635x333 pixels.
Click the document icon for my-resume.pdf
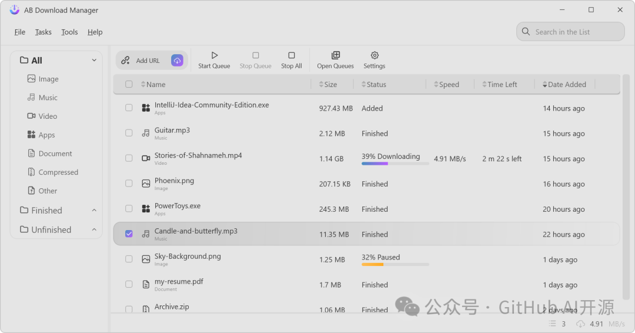(146, 284)
